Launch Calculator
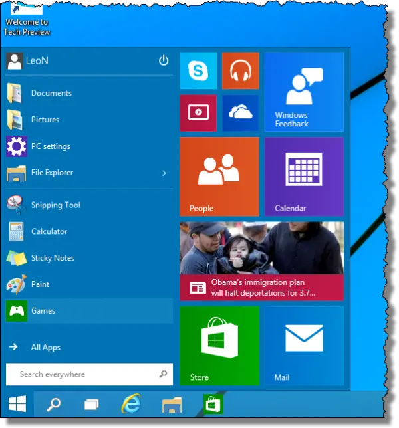Screen dimensions: 399x428 [89, 231]
